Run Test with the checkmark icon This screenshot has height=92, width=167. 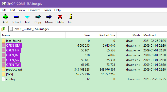tap(27, 17)
